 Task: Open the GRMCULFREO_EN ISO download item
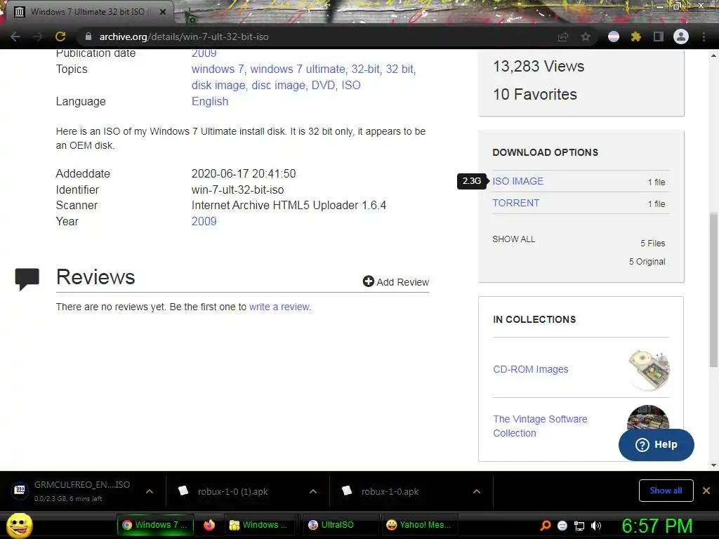(x=72, y=491)
